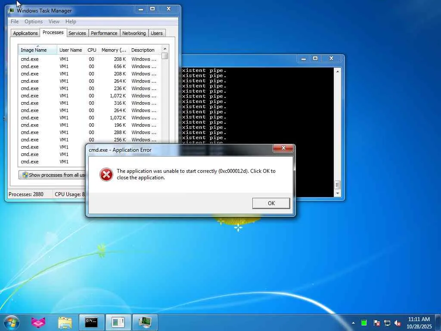
Task: Show hidden system tray icons
Action: 353,323
